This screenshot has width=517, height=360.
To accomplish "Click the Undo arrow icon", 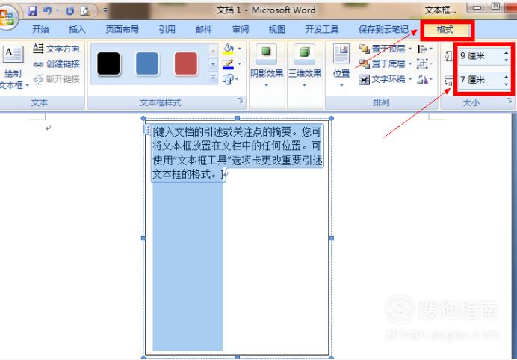I will [48, 11].
